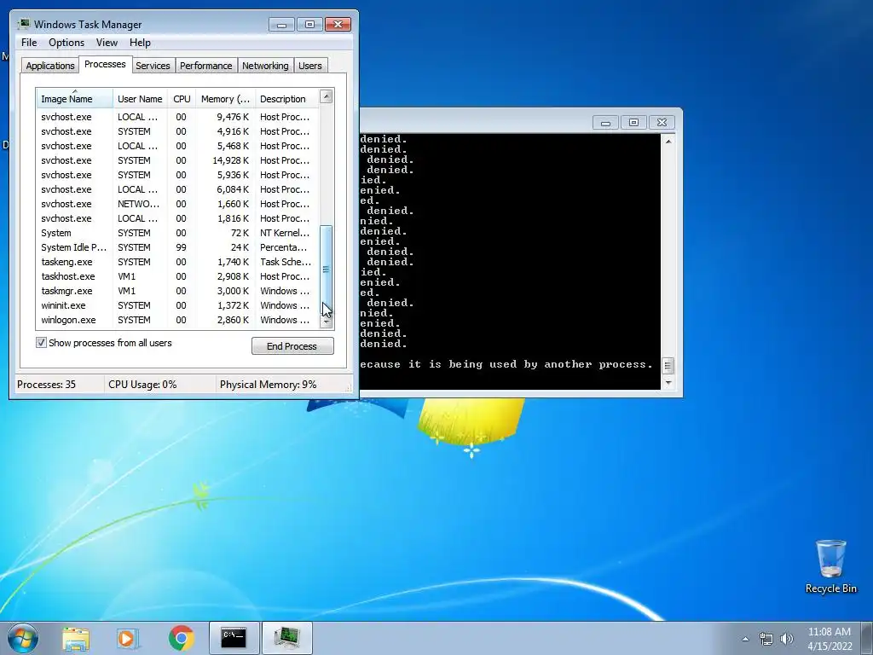873x655 pixels.
Task: Click the console window scrollbar thumb
Action: 668,366
